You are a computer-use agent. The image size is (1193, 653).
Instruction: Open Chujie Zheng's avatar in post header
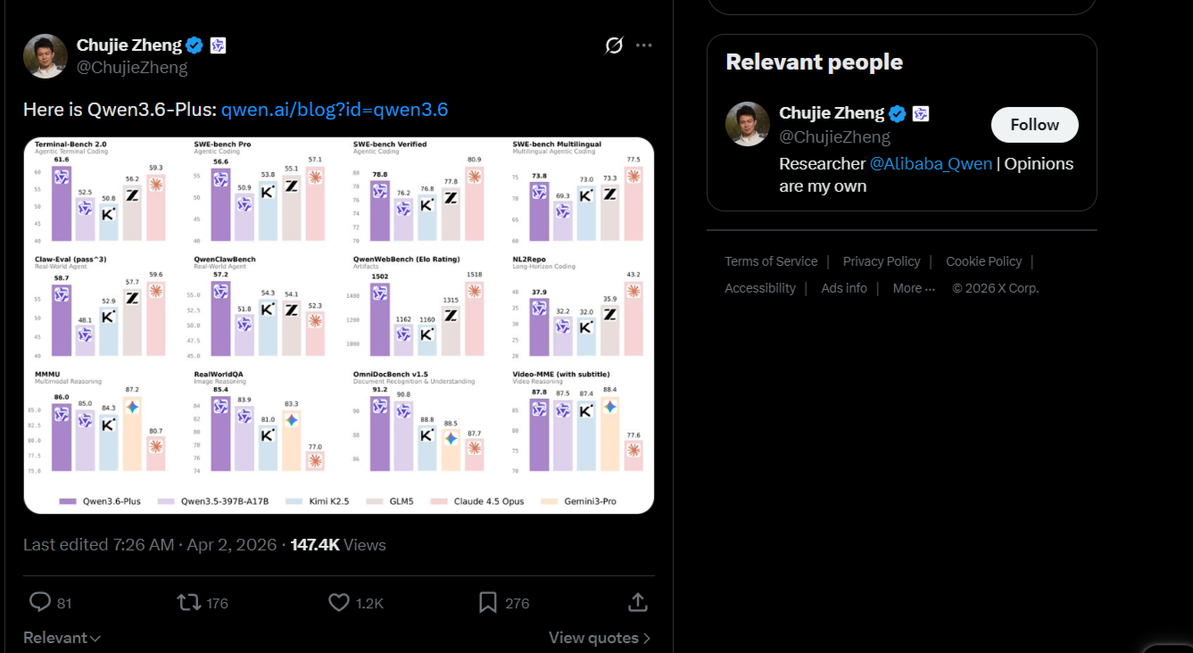(46, 56)
